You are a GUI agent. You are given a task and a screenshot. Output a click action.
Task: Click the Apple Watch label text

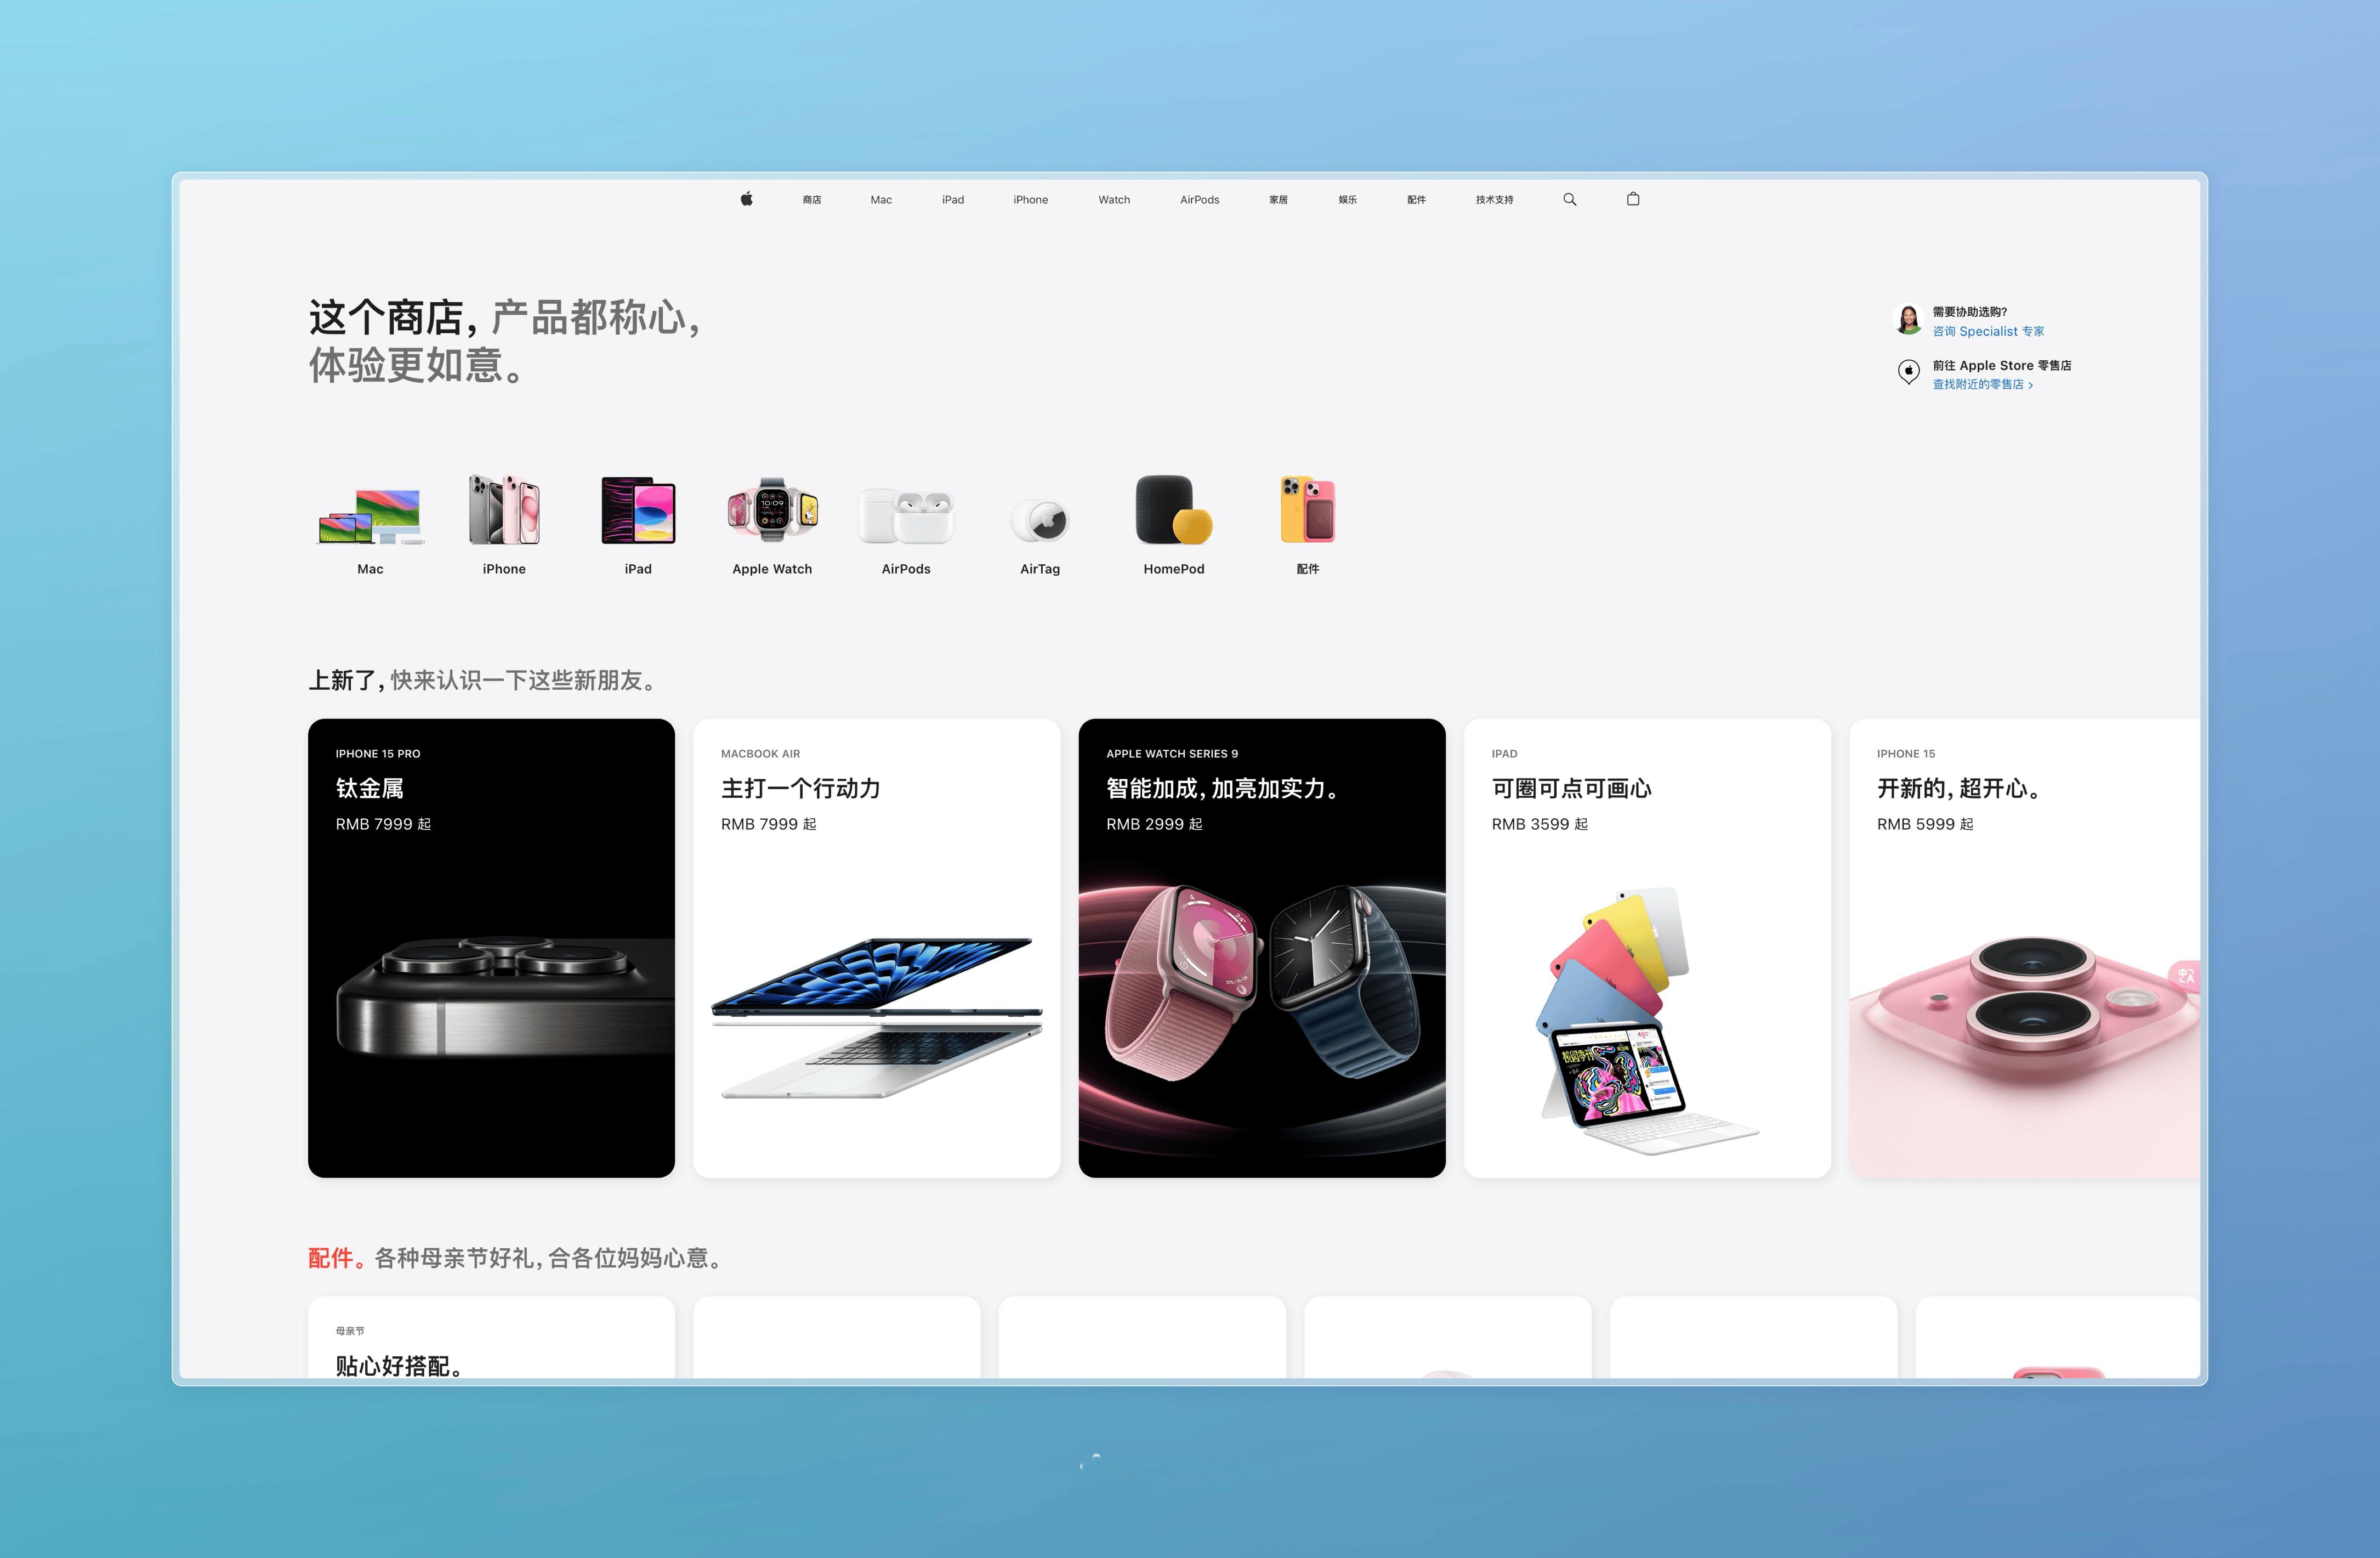click(772, 569)
